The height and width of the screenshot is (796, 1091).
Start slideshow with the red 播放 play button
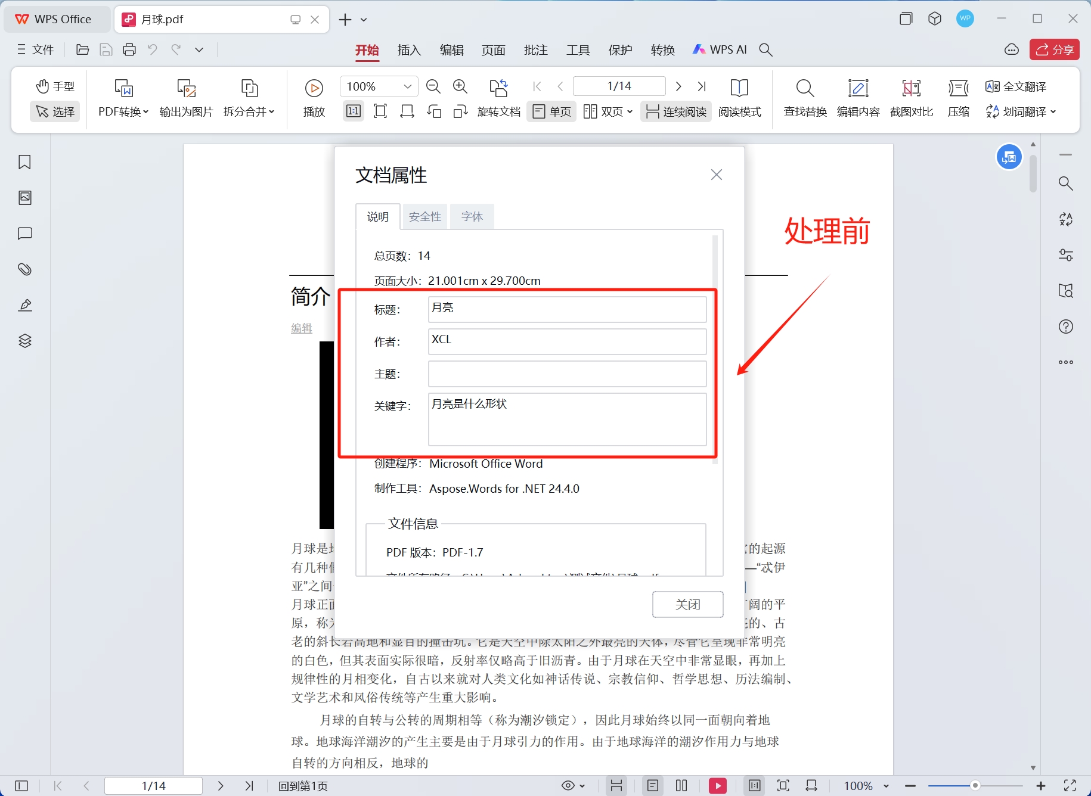point(718,786)
